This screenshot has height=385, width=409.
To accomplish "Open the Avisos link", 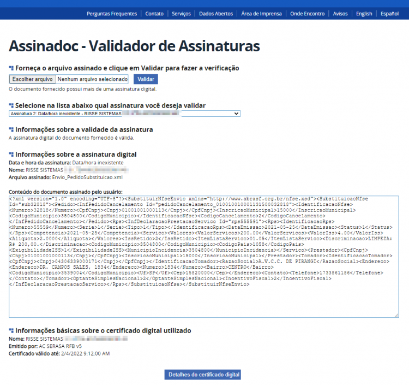I will click(340, 14).
